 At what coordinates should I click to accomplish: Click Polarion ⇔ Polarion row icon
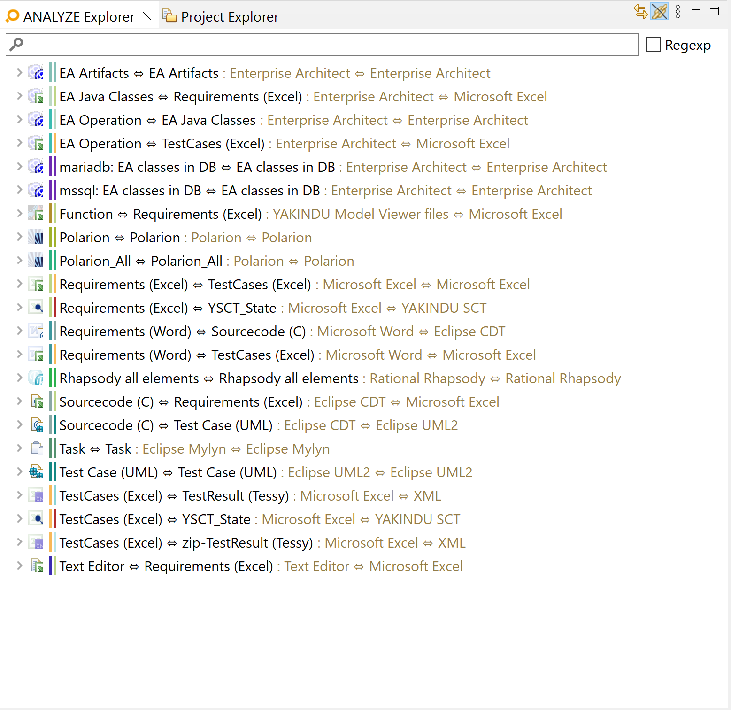[x=36, y=237]
